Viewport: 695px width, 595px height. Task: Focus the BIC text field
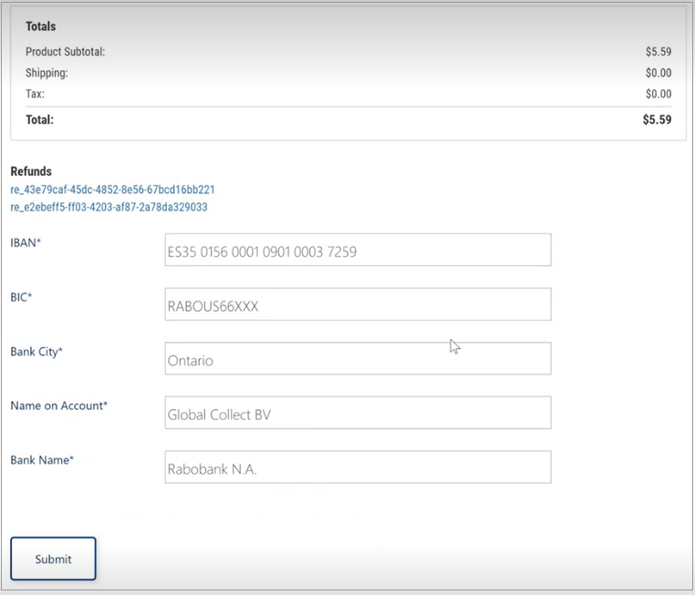(x=358, y=305)
